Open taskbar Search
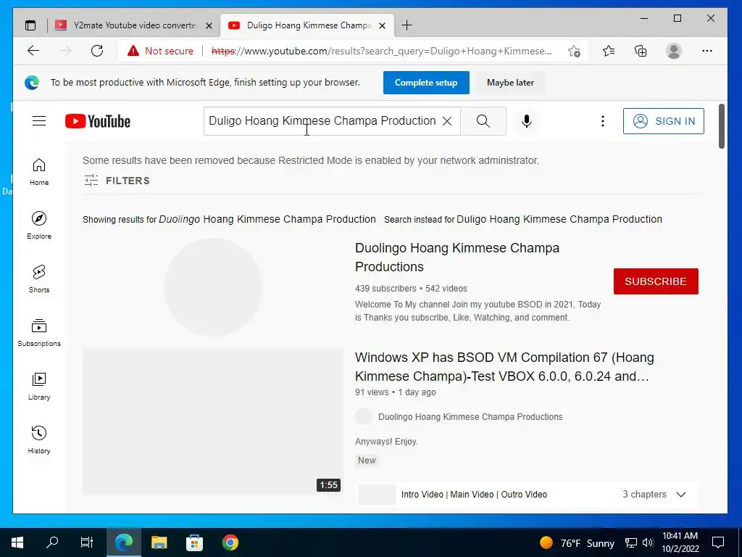742x557 pixels. (52, 542)
